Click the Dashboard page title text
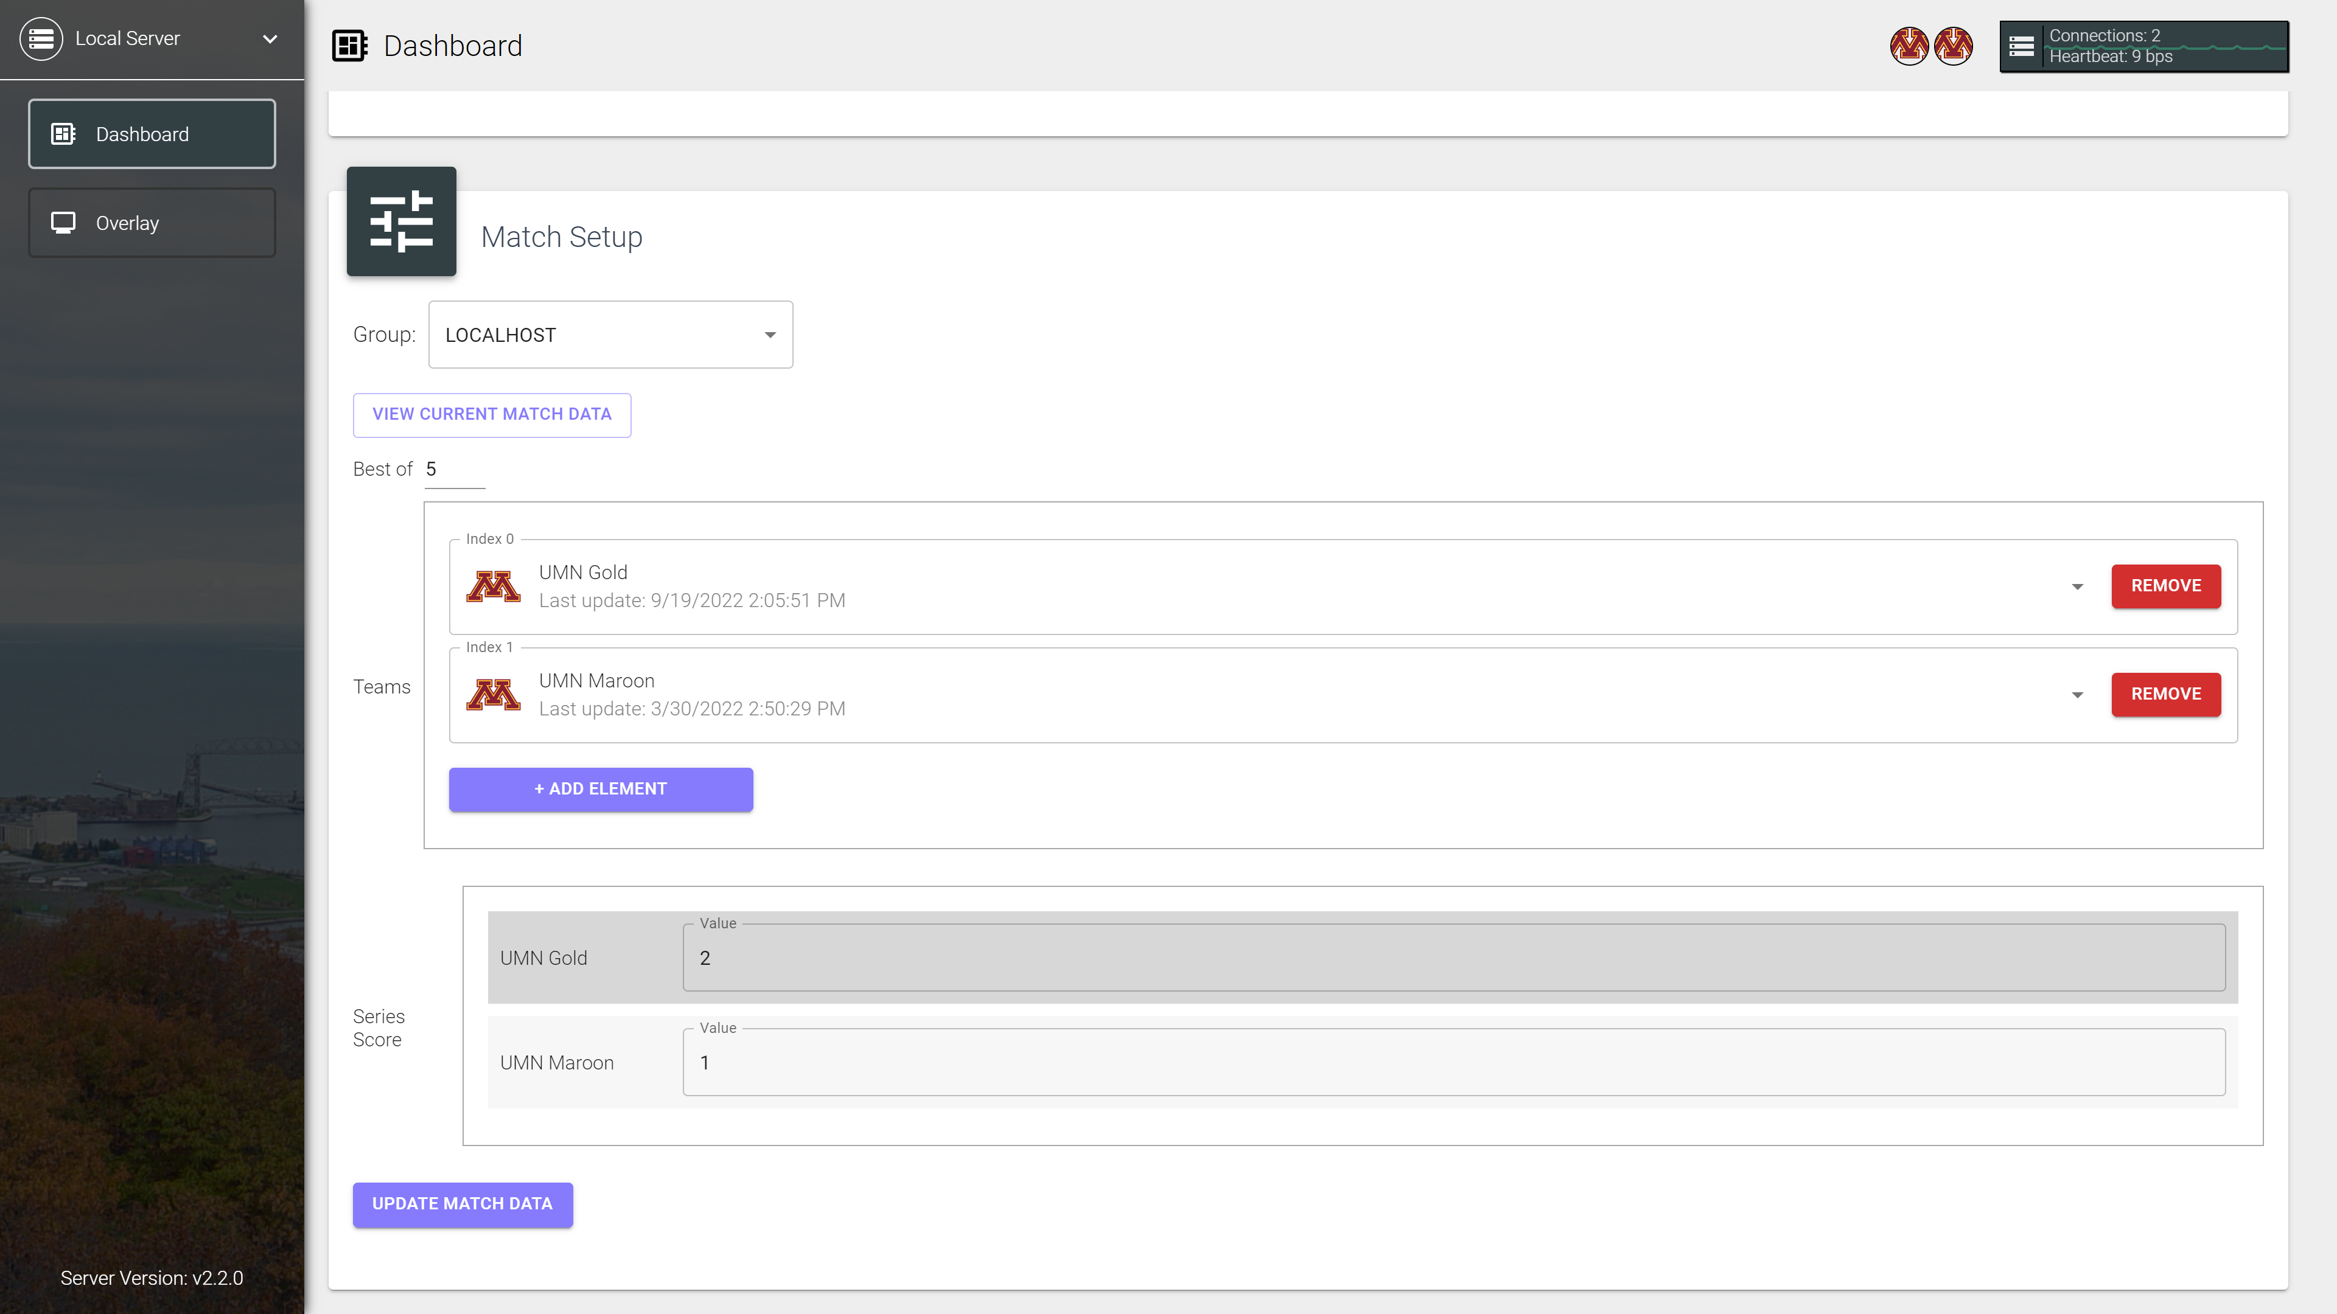This screenshot has height=1314, width=2337. 453,46
